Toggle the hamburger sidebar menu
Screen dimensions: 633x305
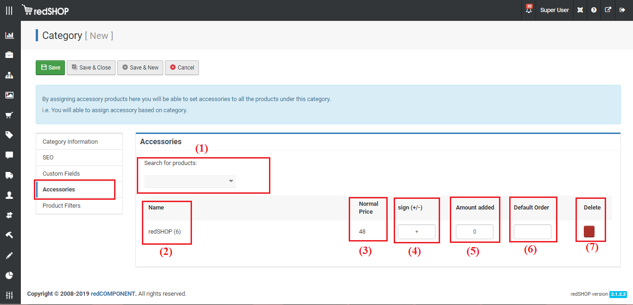tap(9, 10)
